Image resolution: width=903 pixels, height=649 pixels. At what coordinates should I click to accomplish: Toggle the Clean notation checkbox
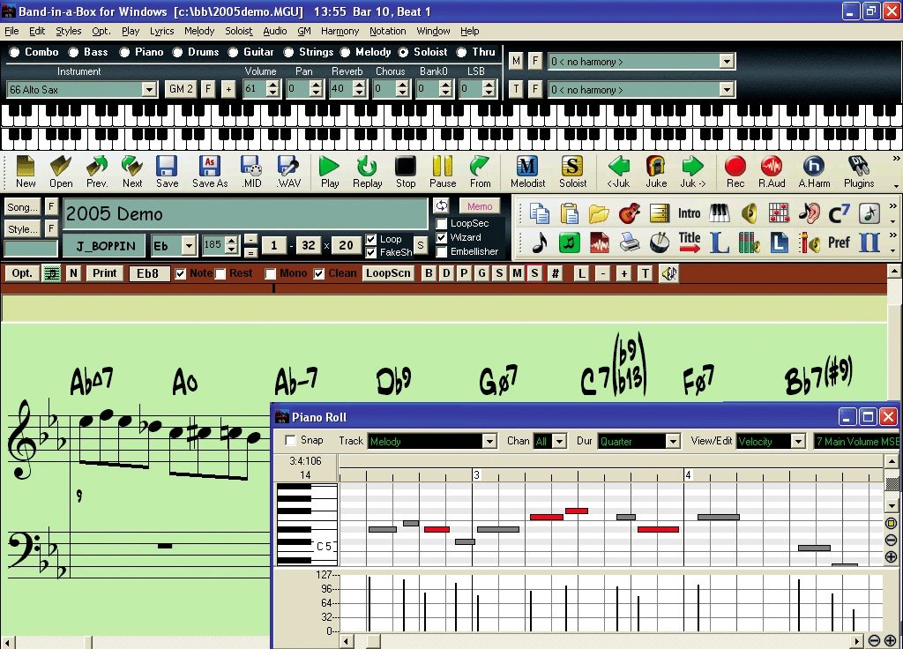(x=319, y=273)
